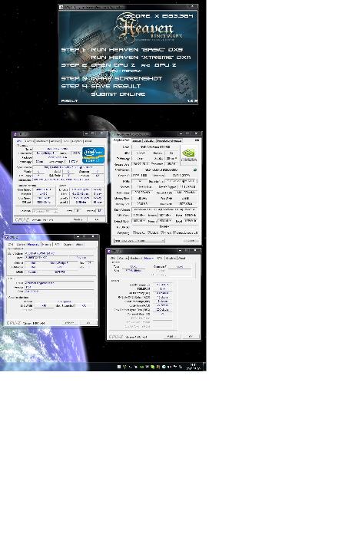This screenshot has width=358, height=537.
Task: Submit Online from the Heaven launcher
Action: point(118,94)
